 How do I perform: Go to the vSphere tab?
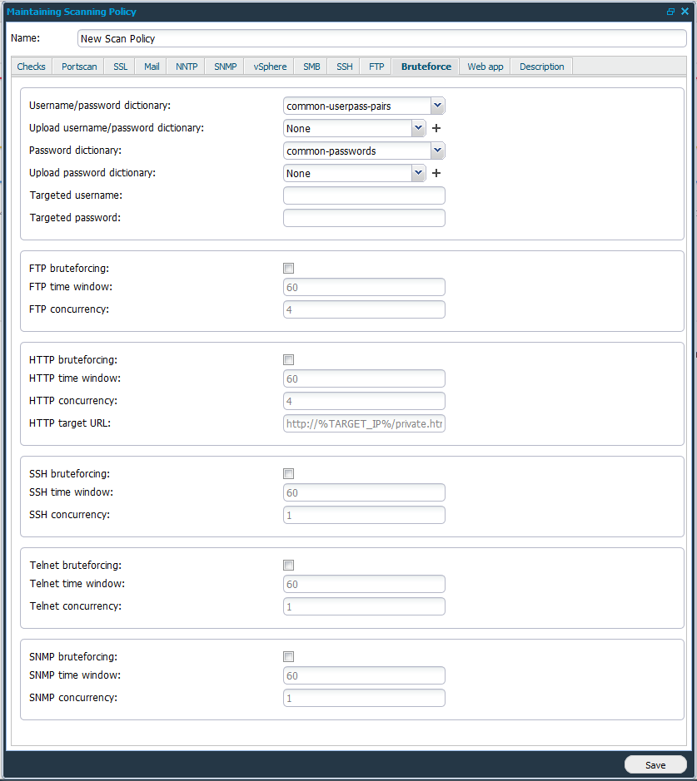270,67
